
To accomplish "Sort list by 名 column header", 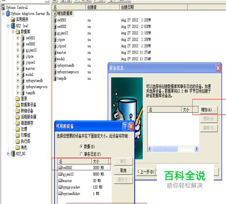I will 69,7.
